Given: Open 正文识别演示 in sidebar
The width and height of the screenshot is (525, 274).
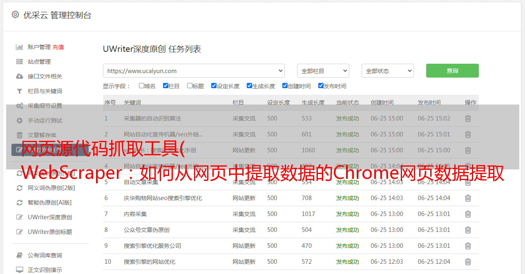Looking at the screenshot, I should pyautogui.click(x=45, y=270).
